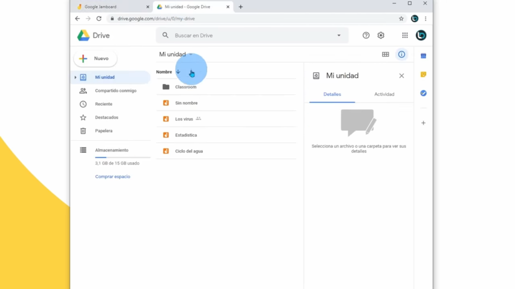Open the Chrome three-dot menu

pos(425,19)
